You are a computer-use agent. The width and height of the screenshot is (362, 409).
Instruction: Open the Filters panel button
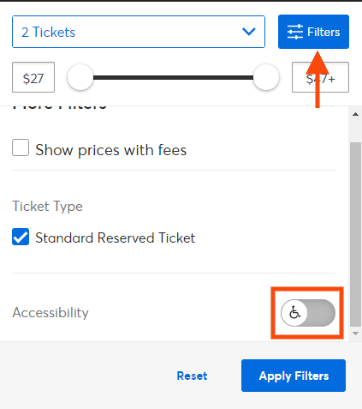(313, 32)
